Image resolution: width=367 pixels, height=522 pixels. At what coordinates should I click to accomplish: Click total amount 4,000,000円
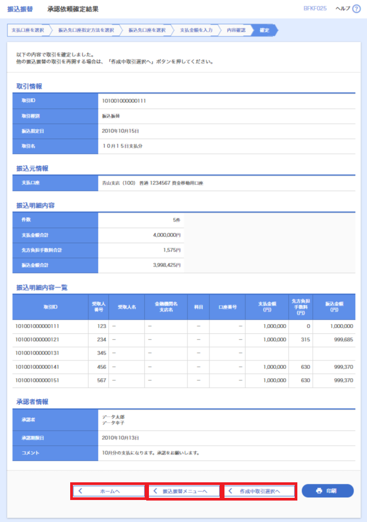[x=167, y=235]
